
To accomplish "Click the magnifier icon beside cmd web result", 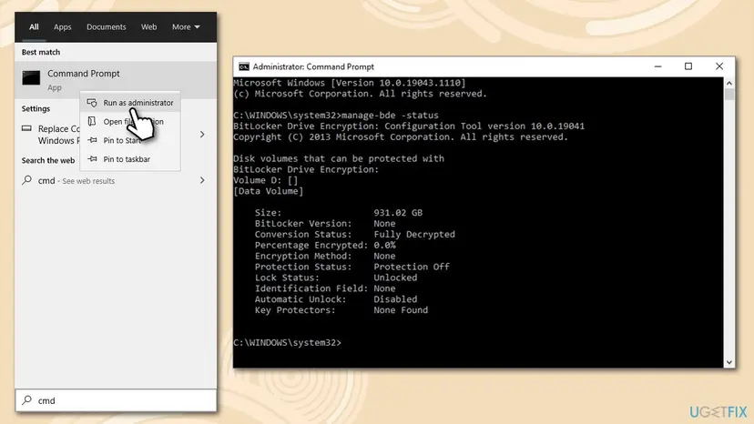I will point(27,180).
